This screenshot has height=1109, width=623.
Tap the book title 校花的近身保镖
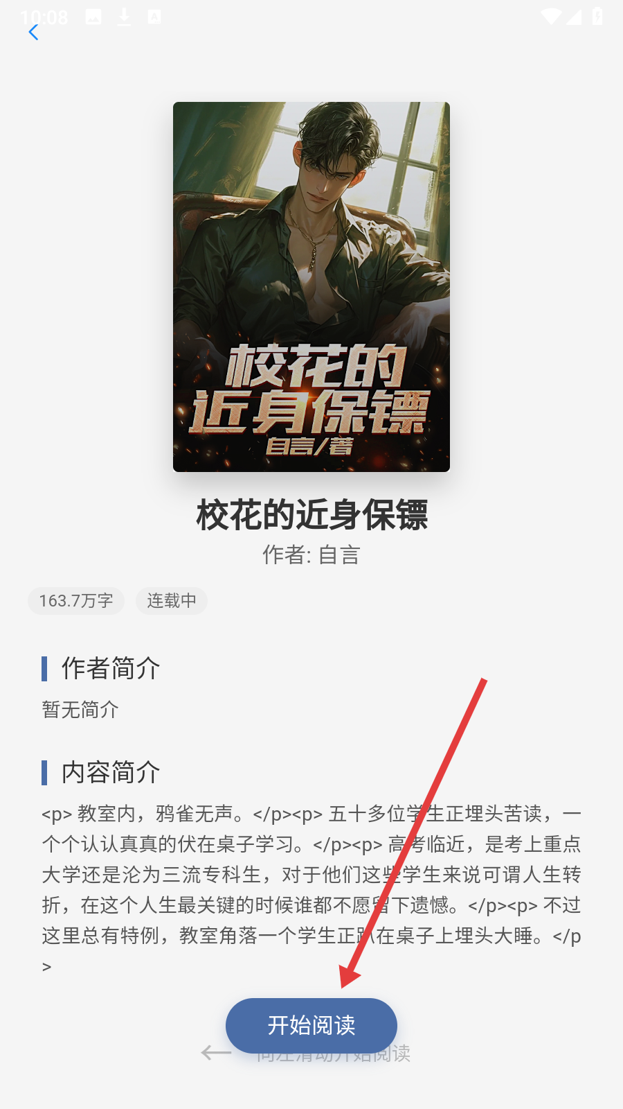click(x=311, y=515)
